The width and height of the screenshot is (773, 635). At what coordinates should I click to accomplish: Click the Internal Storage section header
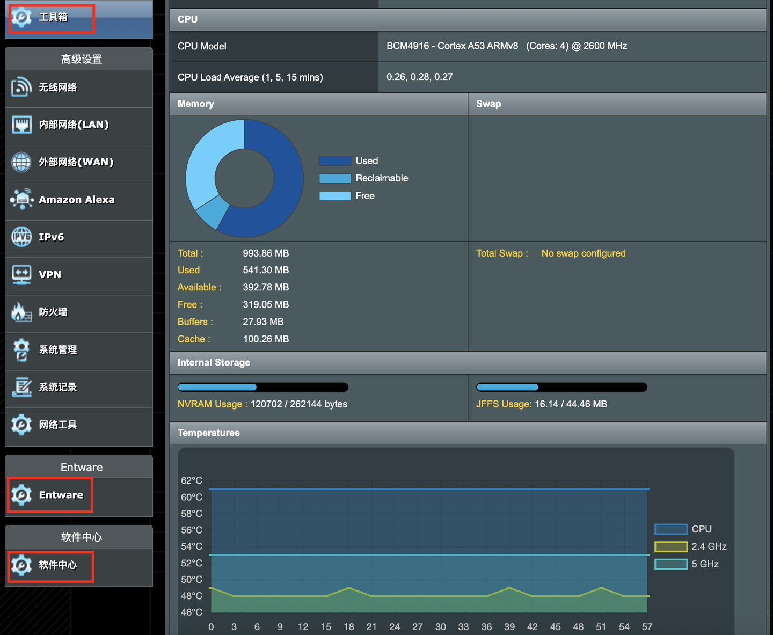468,363
